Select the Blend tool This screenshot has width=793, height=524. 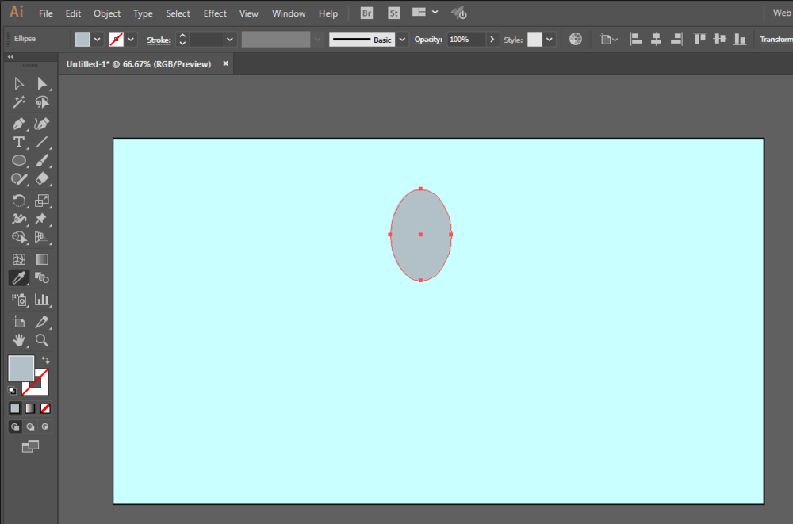click(x=42, y=277)
